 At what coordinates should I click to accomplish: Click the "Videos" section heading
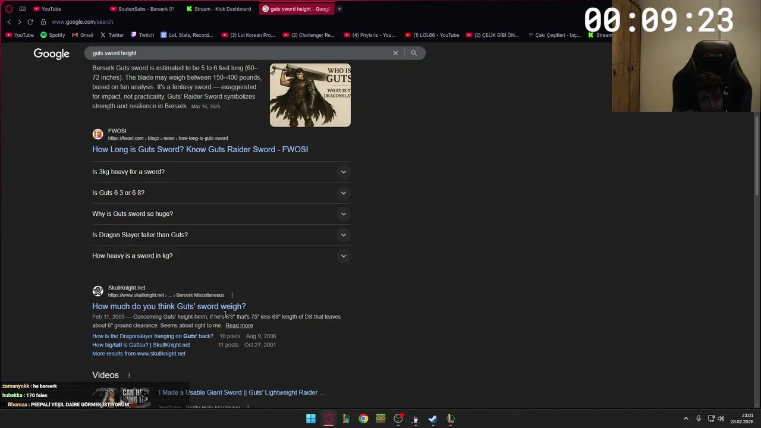(105, 375)
